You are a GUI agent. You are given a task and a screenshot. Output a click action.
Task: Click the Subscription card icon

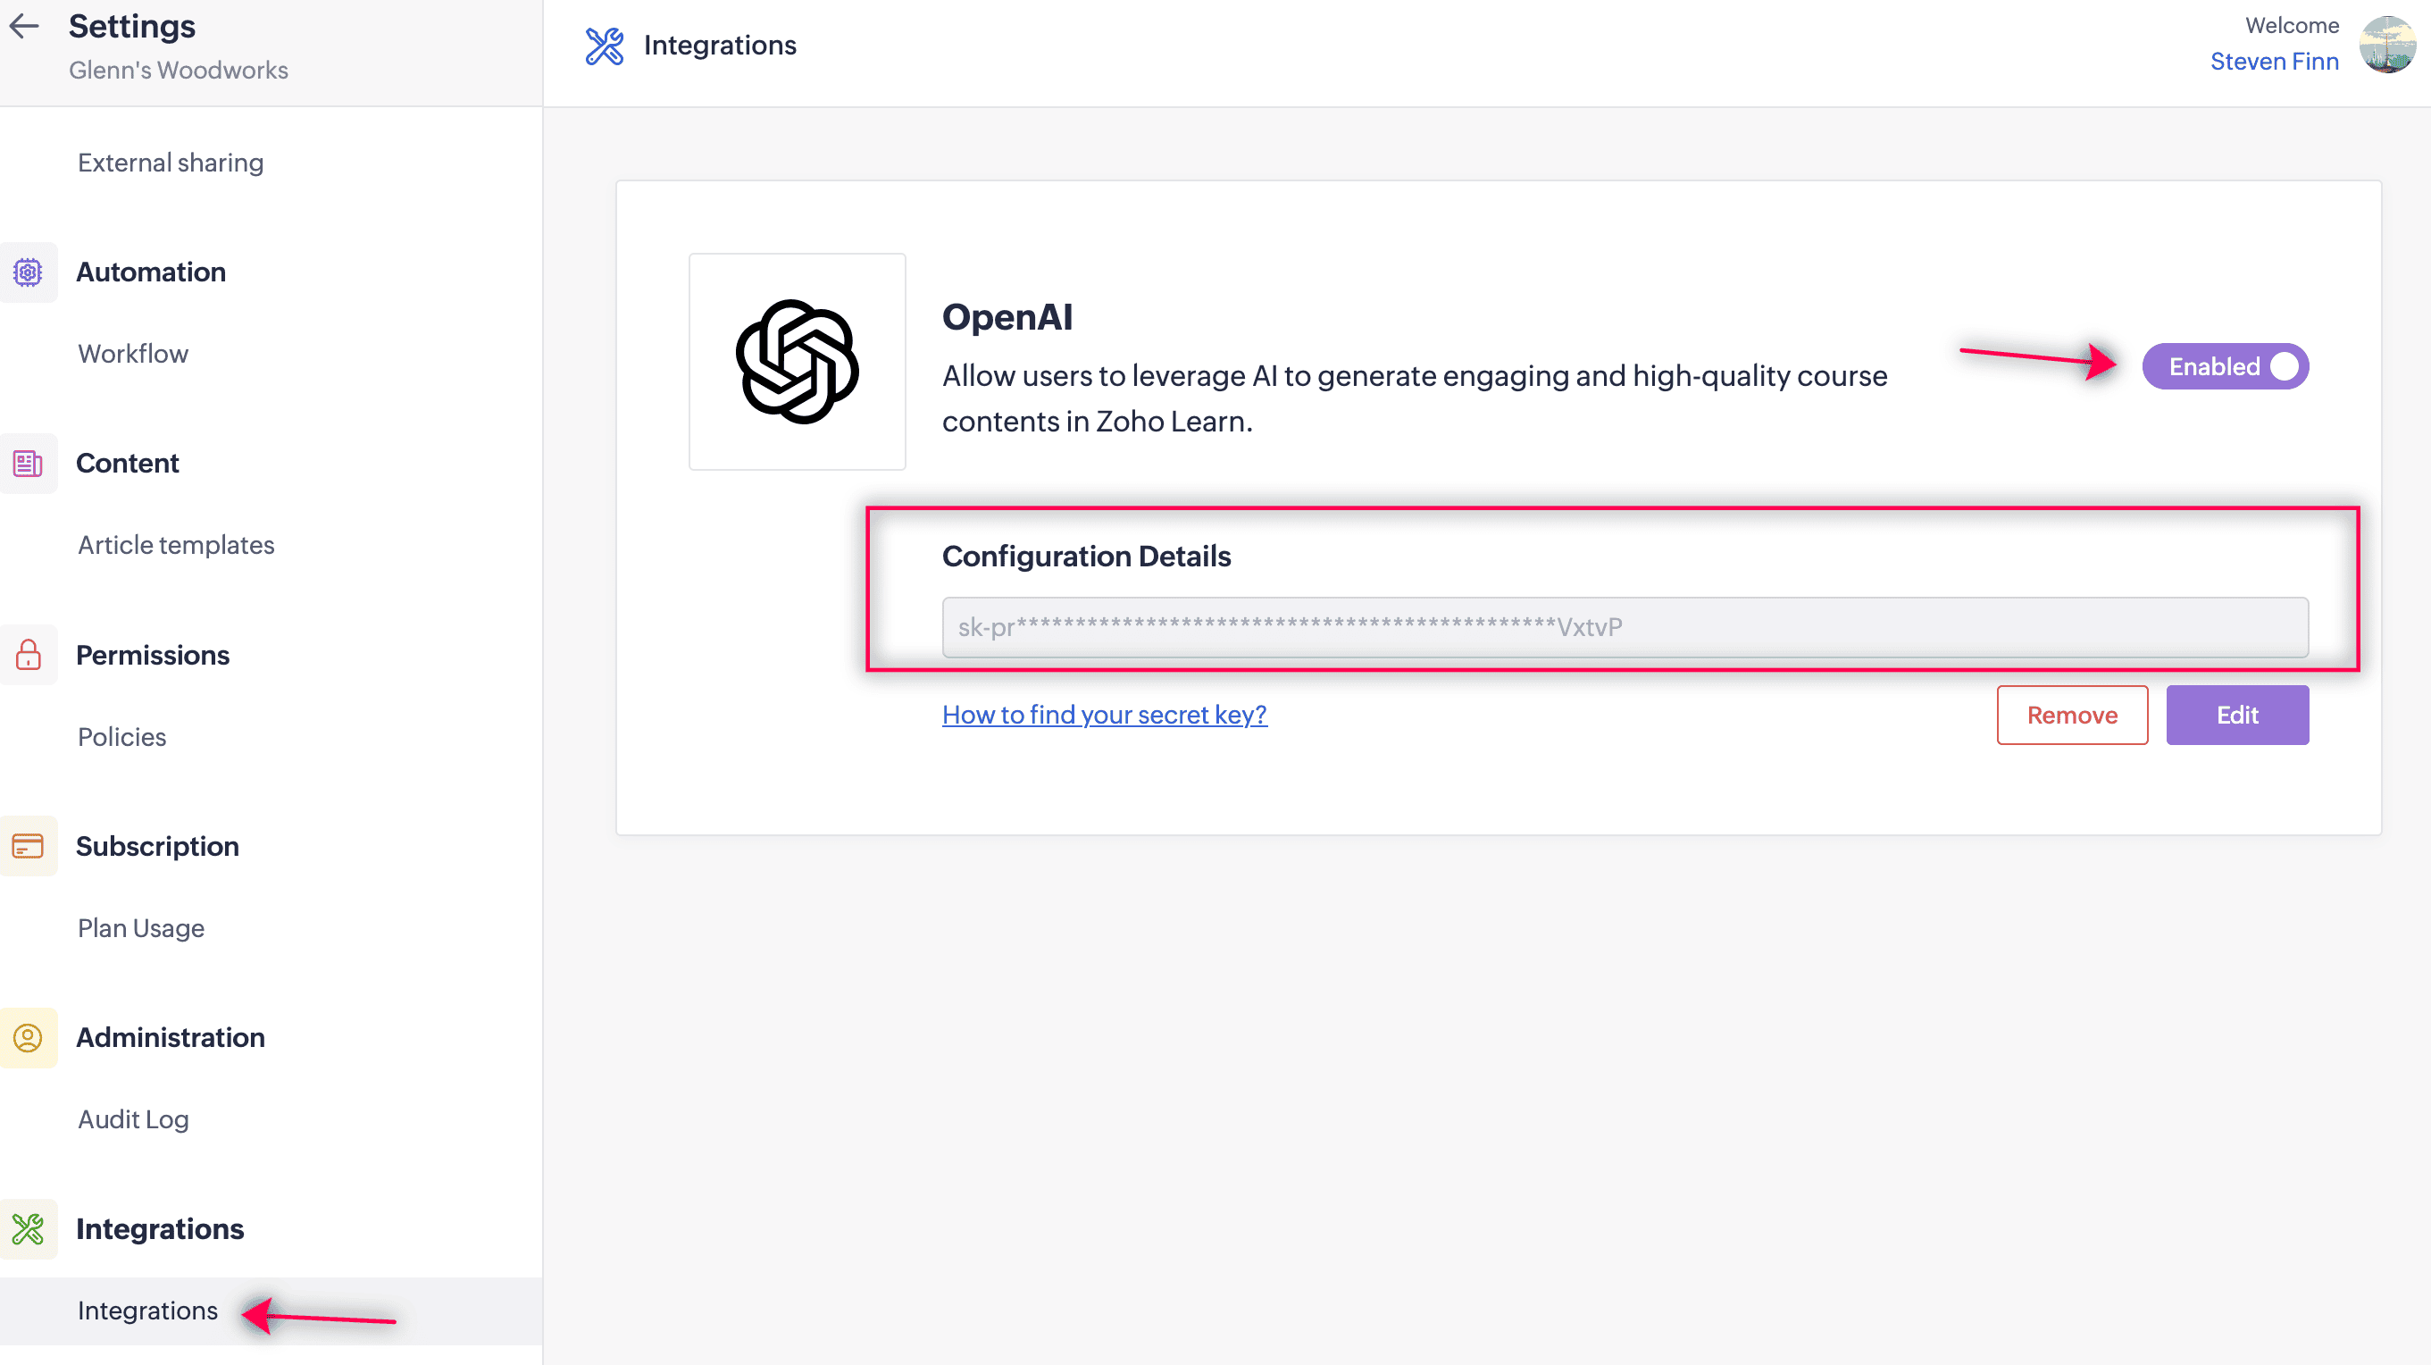[29, 846]
